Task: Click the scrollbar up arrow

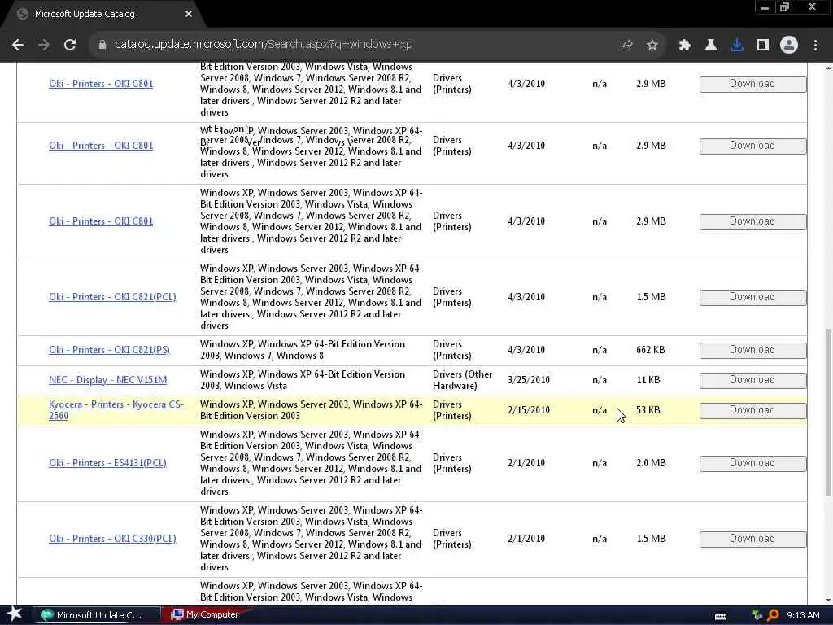Action: [x=828, y=68]
